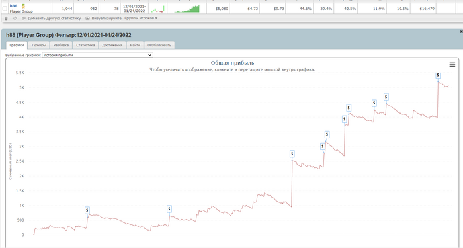Click the refresh arrows icon in toolbar
The image size is (463, 248).
pos(15,19)
